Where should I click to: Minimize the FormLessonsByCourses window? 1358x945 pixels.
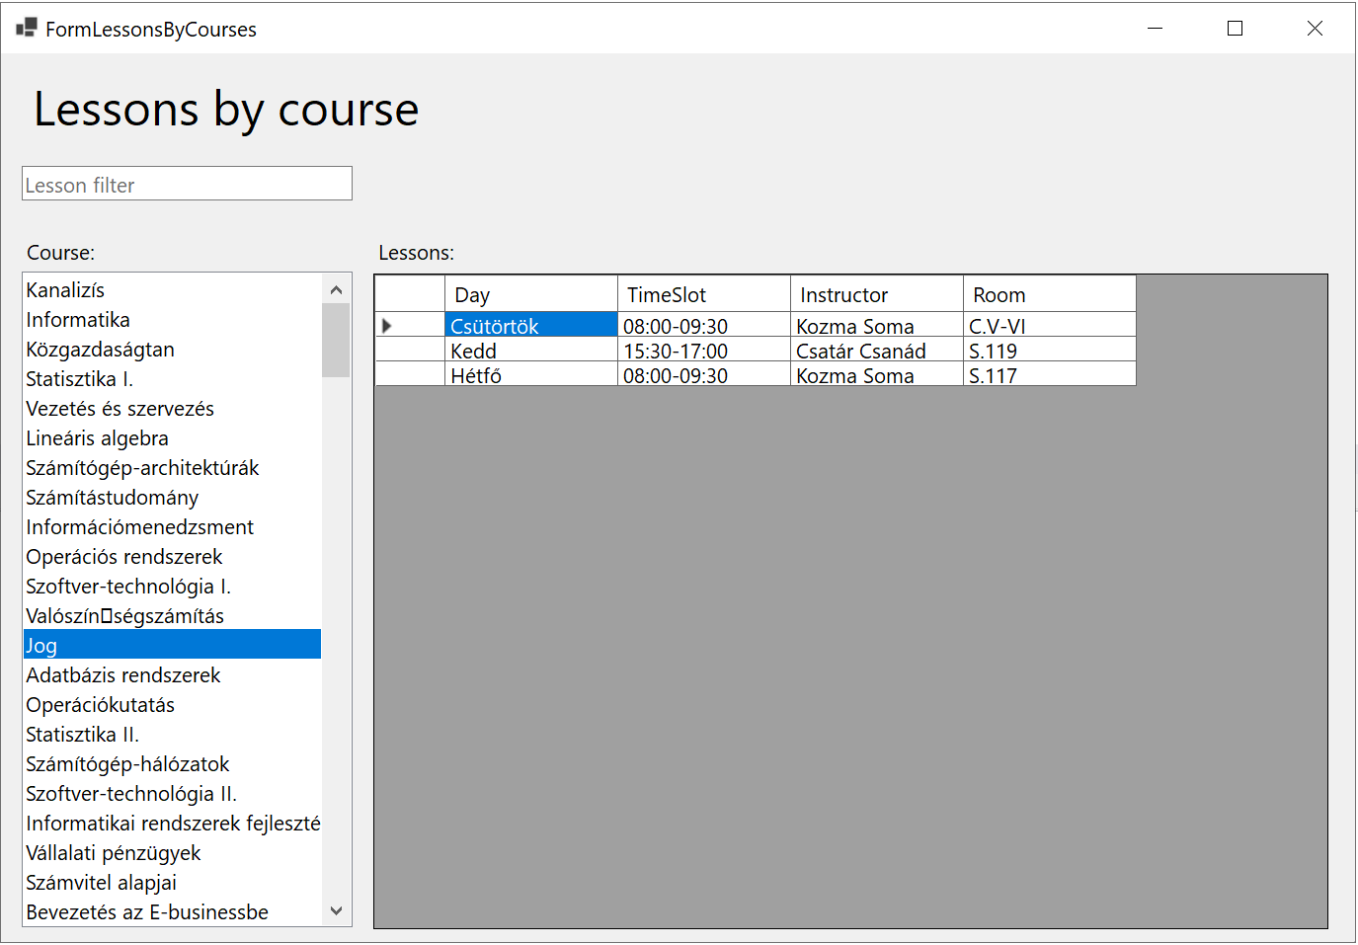(x=1155, y=28)
